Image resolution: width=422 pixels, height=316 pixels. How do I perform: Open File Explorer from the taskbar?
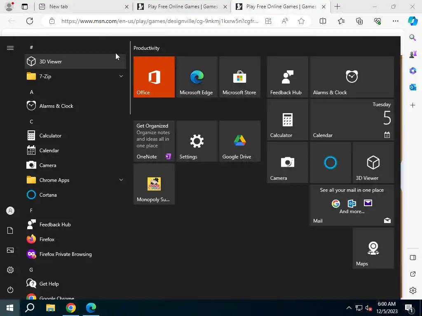coord(50,308)
